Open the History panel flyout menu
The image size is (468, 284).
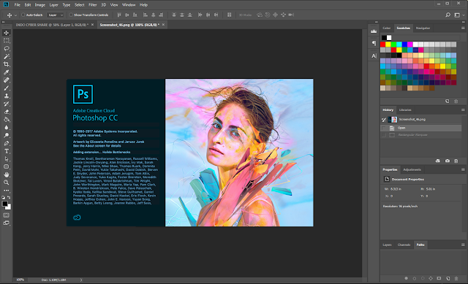point(463,110)
